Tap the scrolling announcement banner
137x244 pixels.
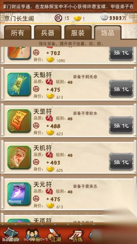(68, 7)
